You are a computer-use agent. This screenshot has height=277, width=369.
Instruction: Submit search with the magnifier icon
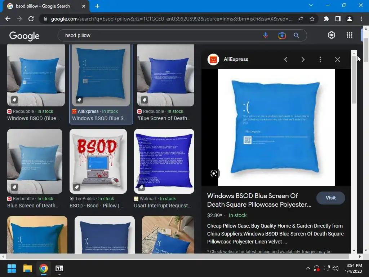click(296, 35)
